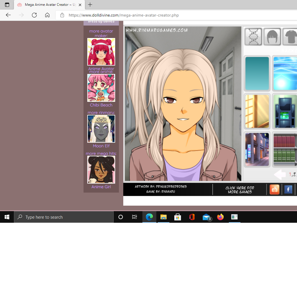Open File Explorer from taskbar
The width and height of the screenshot is (297, 297).
click(164, 217)
